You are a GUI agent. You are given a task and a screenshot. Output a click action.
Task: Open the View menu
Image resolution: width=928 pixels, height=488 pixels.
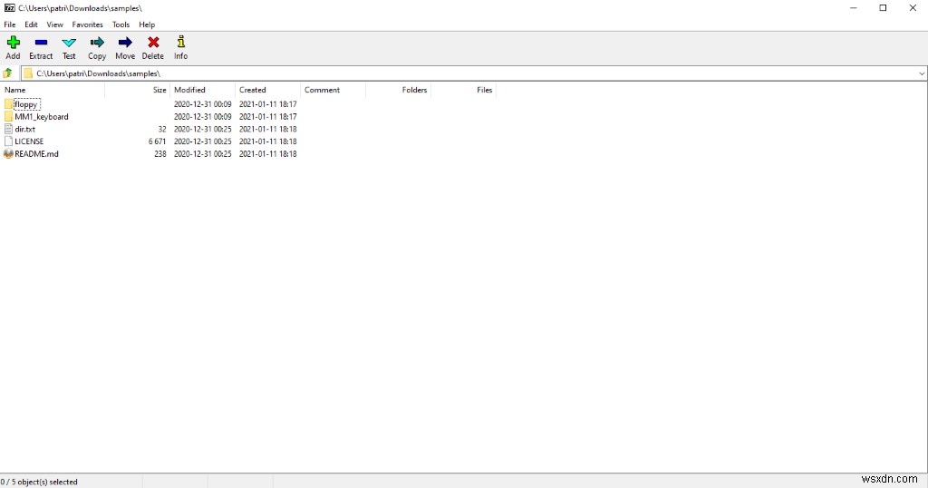[54, 24]
